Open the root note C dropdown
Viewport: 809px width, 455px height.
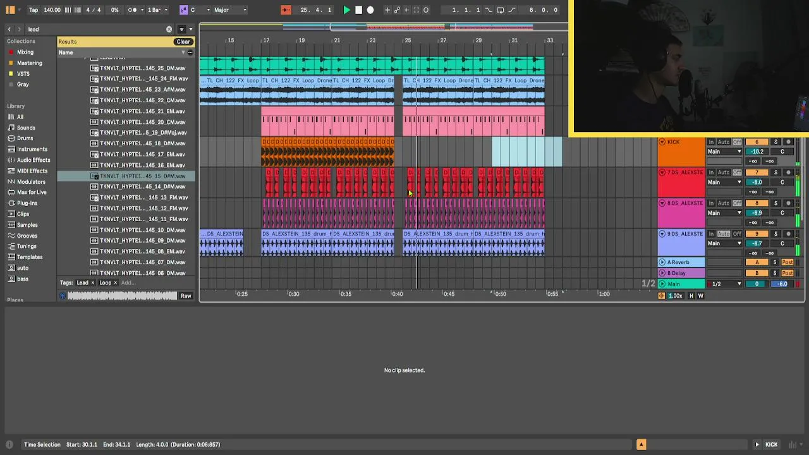click(x=200, y=10)
